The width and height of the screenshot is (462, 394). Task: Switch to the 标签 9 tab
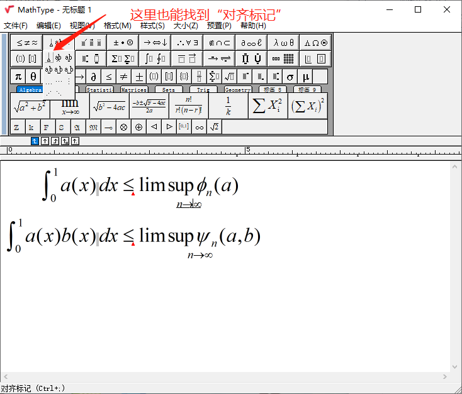pos(307,89)
